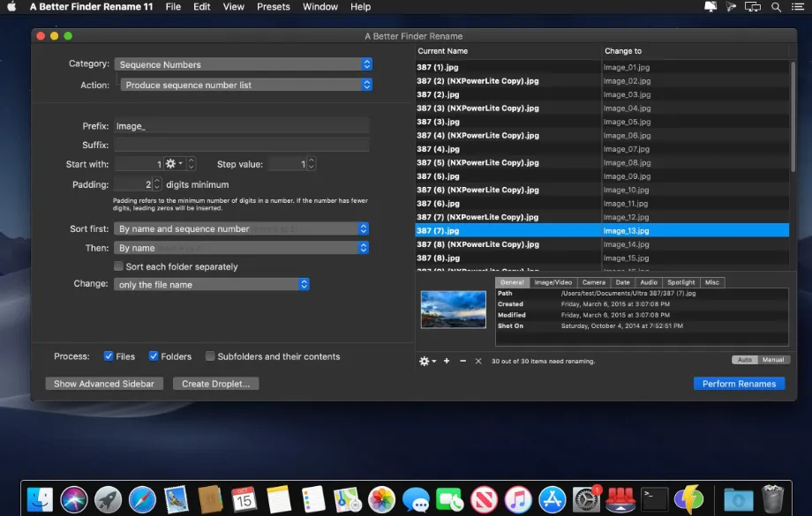Open Maps from the Dock
812x516 pixels.
347,500
